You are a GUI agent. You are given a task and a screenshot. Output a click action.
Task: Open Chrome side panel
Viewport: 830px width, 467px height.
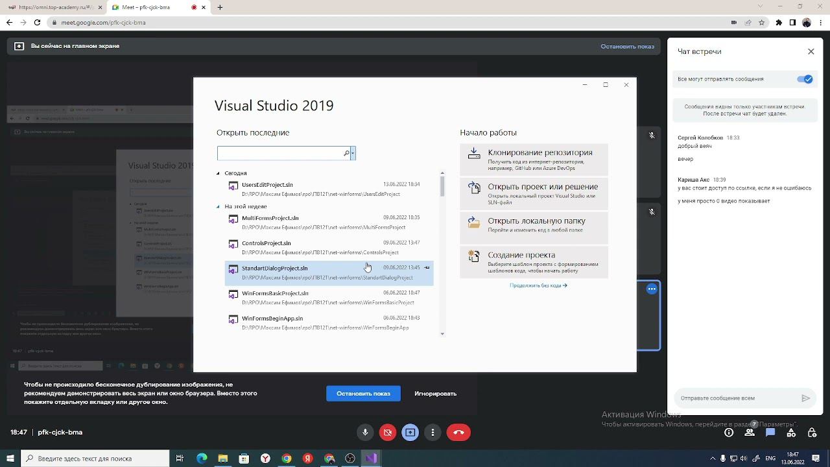coord(792,22)
